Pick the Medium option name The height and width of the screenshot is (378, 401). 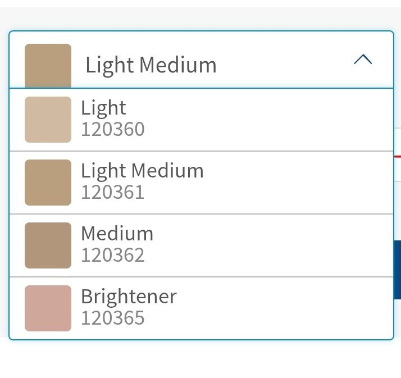click(x=117, y=234)
